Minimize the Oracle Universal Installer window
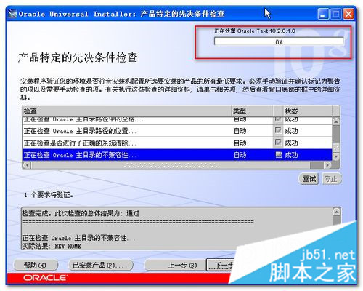Image resolution: width=363 pixels, height=291 pixels. [x=323, y=14]
